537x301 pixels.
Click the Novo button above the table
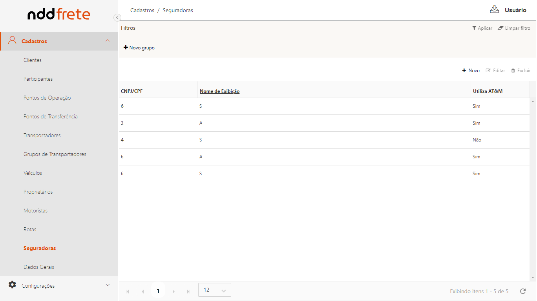471,71
